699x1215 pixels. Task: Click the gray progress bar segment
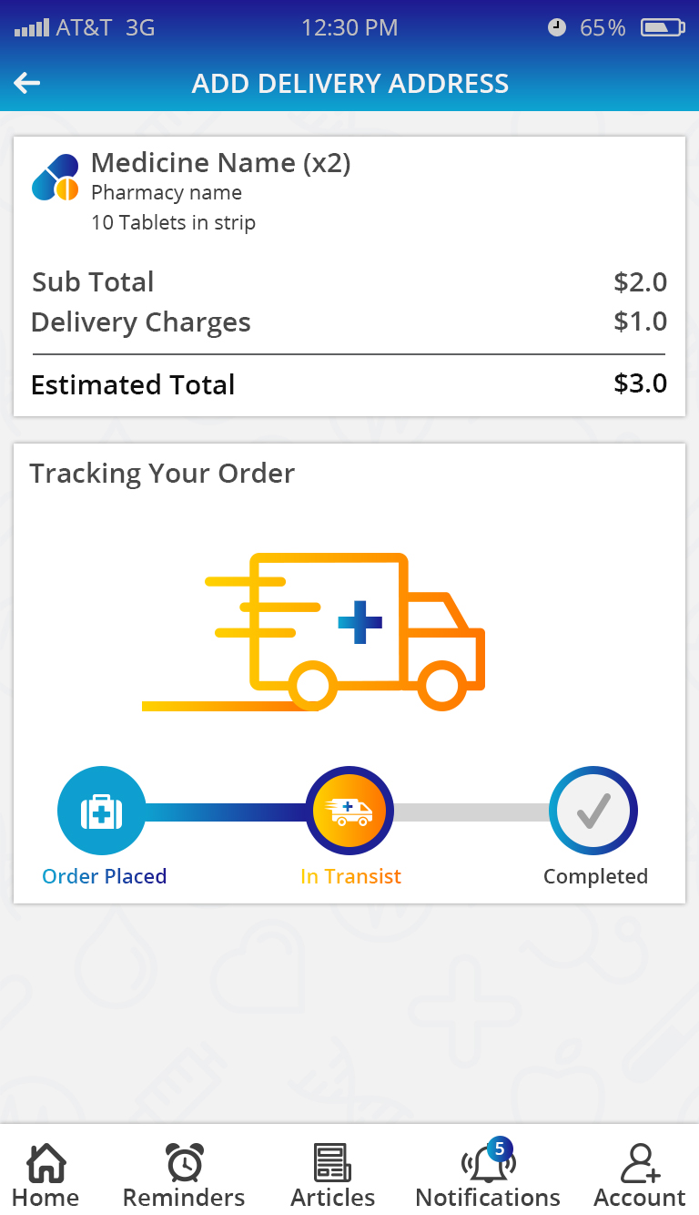click(471, 812)
